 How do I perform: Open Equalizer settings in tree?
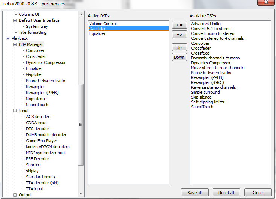coord(34,68)
